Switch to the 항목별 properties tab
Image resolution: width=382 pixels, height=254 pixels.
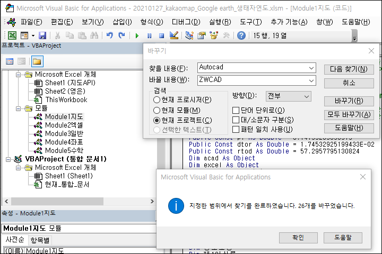pyautogui.click(x=40, y=240)
